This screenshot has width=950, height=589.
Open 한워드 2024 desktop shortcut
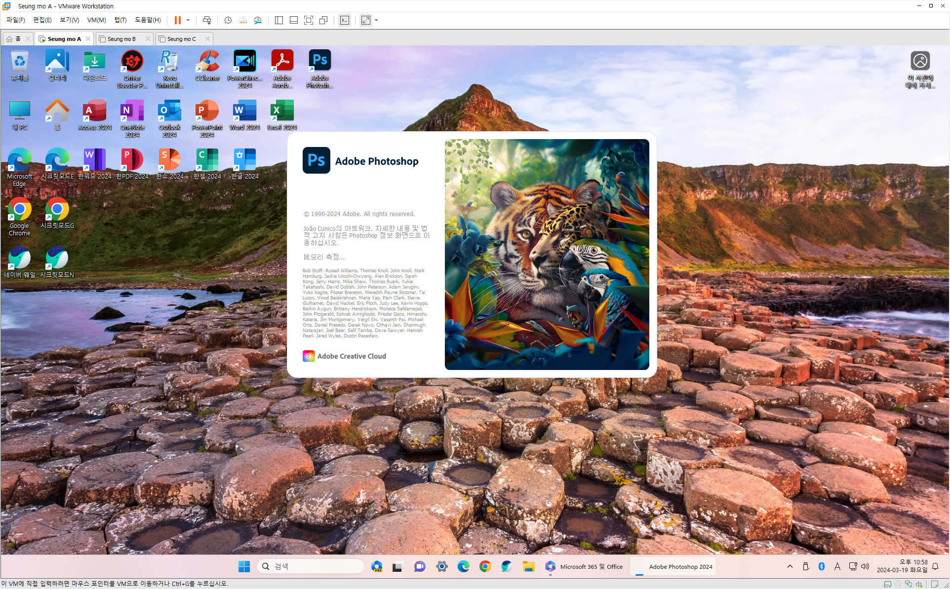pos(95,164)
